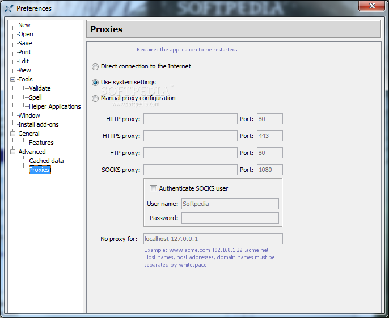Open Spell settings under Tools

tap(35, 97)
